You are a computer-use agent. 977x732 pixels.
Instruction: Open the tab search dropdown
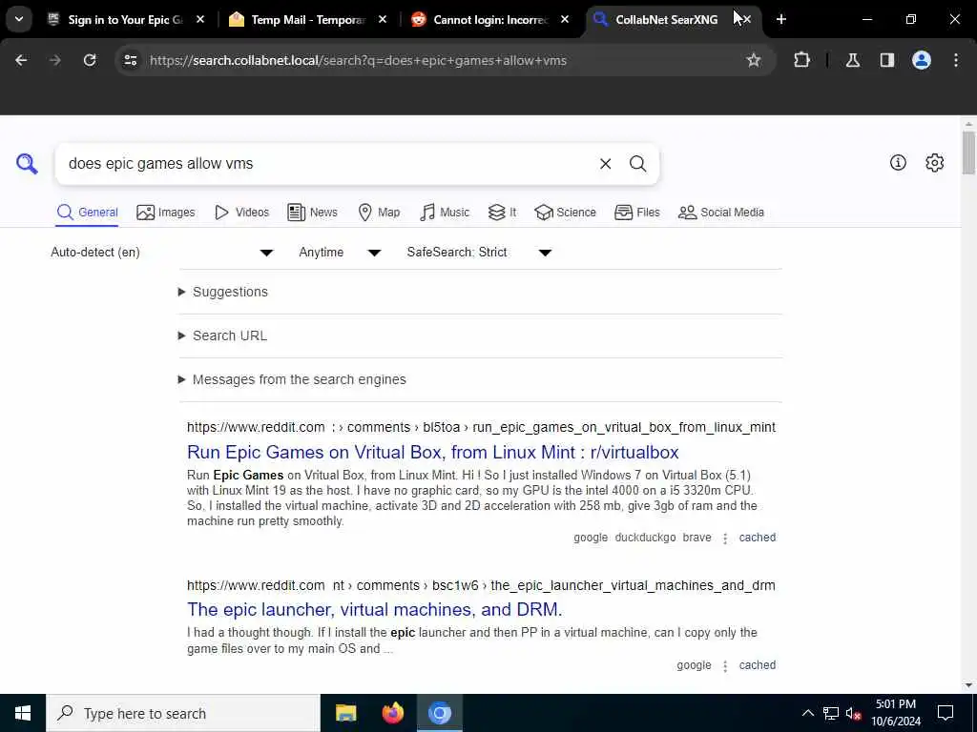click(x=19, y=19)
